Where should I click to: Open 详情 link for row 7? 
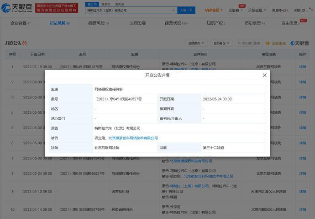[303, 158]
